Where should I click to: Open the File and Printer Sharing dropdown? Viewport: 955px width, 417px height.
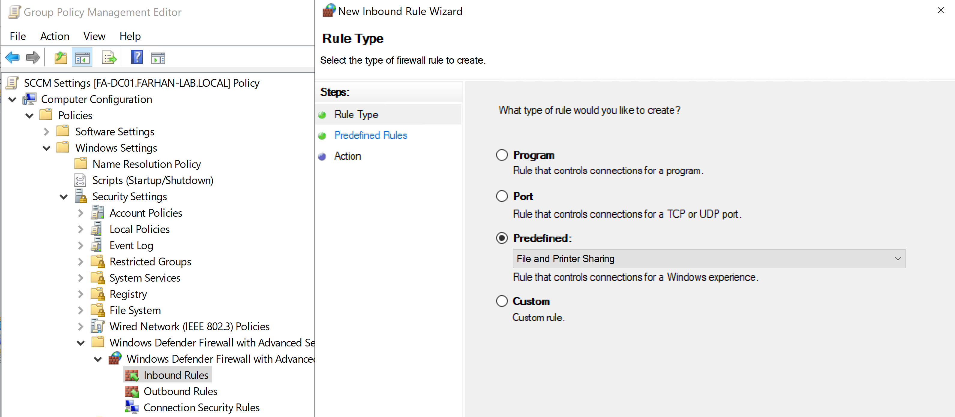click(x=708, y=258)
